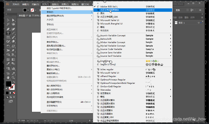Screen dimensions: 209x124
Task: Open the 文件(F) menu
Action: [16, 4]
